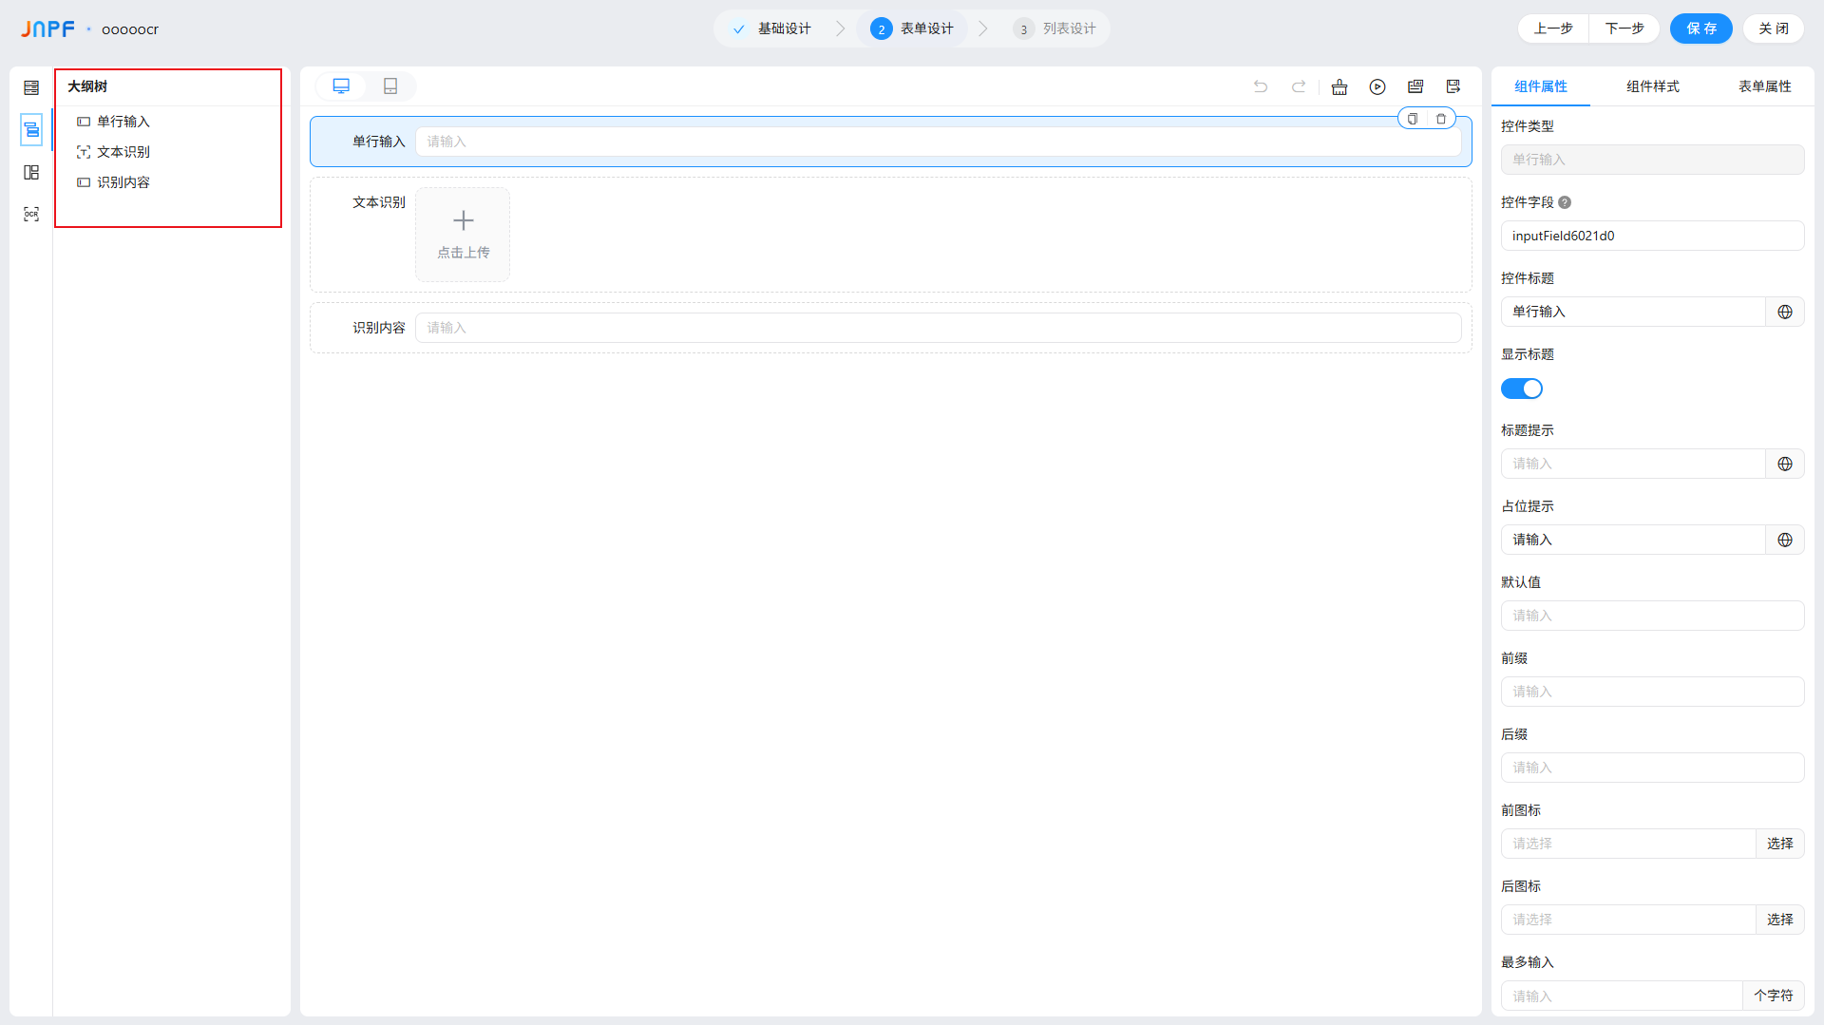Click the 下一步 button
Image resolution: width=1824 pixels, height=1025 pixels.
[1624, 28]
